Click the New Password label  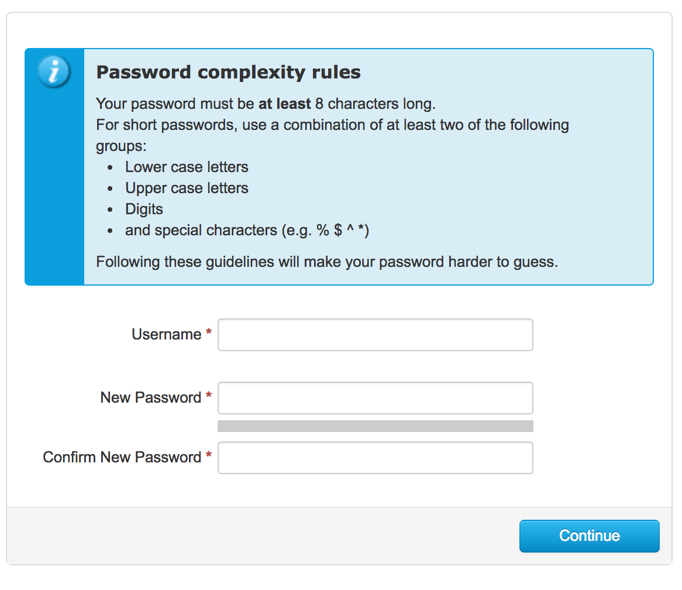pos(151,397)
